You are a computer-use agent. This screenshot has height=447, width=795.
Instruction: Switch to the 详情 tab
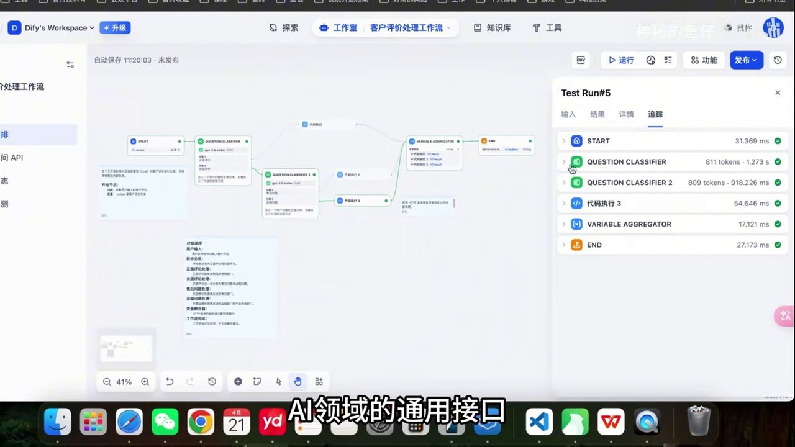(626, 114)
